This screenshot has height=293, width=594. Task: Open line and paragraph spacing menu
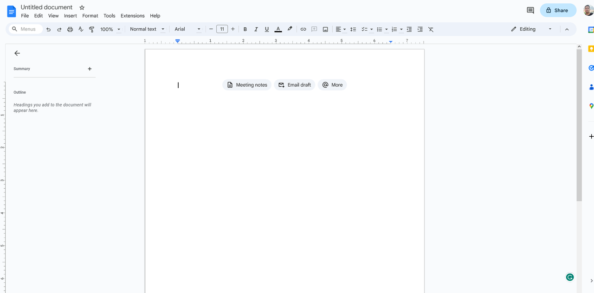[x=353, y=29]
